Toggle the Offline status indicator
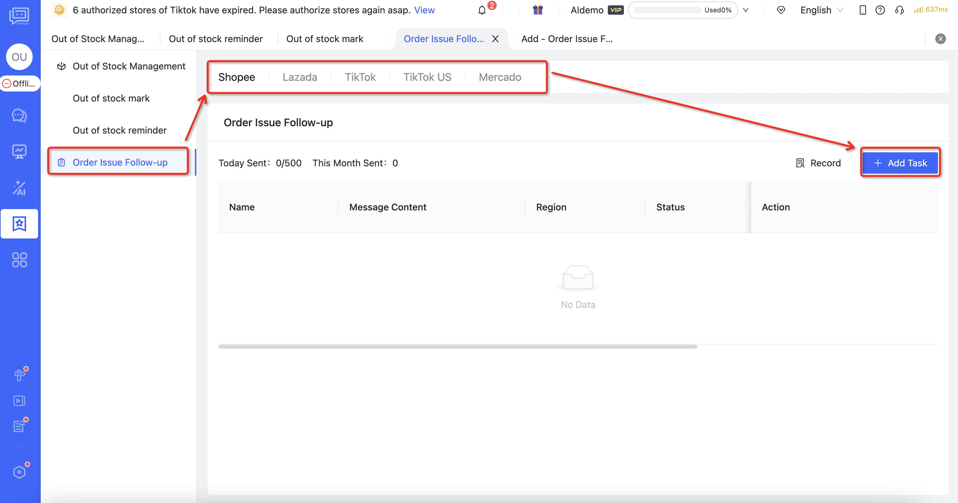Viewport: 958px width, 503px height. tap(20, 84)
